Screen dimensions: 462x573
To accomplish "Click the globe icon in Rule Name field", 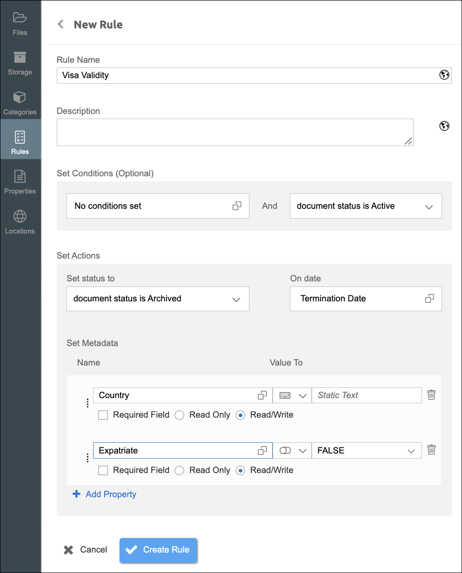I will point(444,75).
